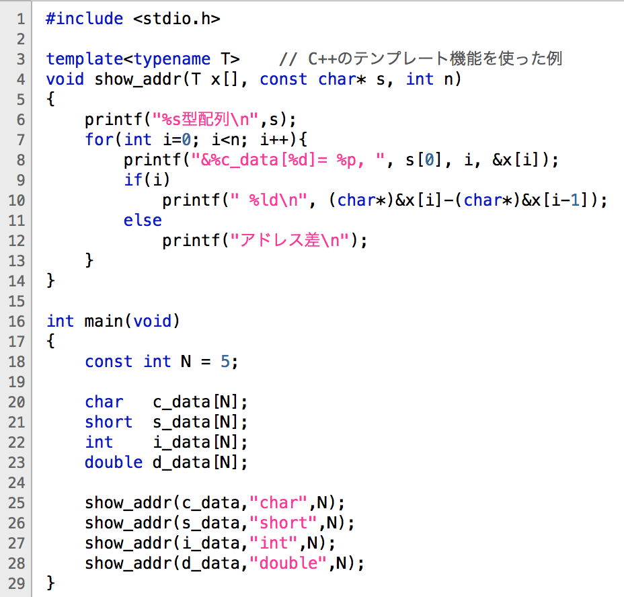Click the '%ld\n' format string on line 10
624x597 pixels.
[269, 200]
